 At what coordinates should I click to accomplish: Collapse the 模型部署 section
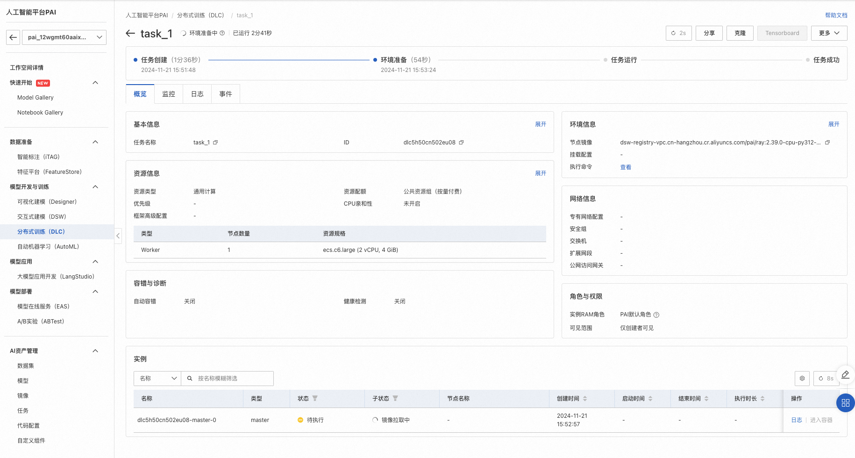click(x=95, y=292)
